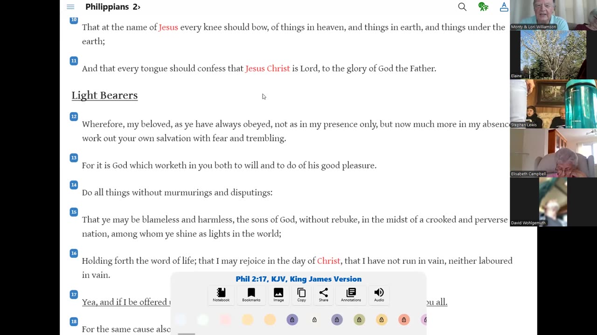Select David Wohlgemuth video tile

click(x=553, y=202)
